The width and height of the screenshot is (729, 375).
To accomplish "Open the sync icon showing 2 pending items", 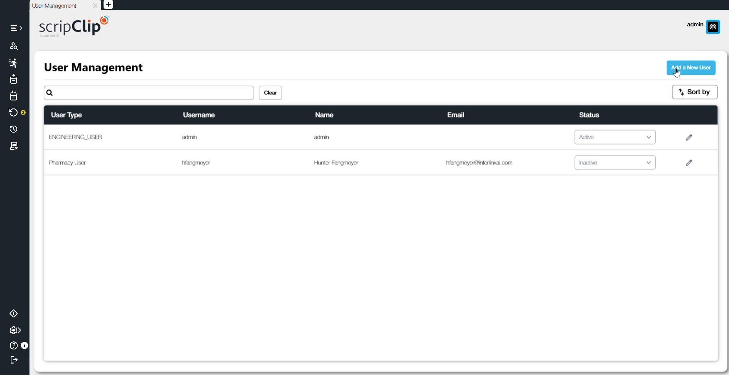I will pos(14,112).
